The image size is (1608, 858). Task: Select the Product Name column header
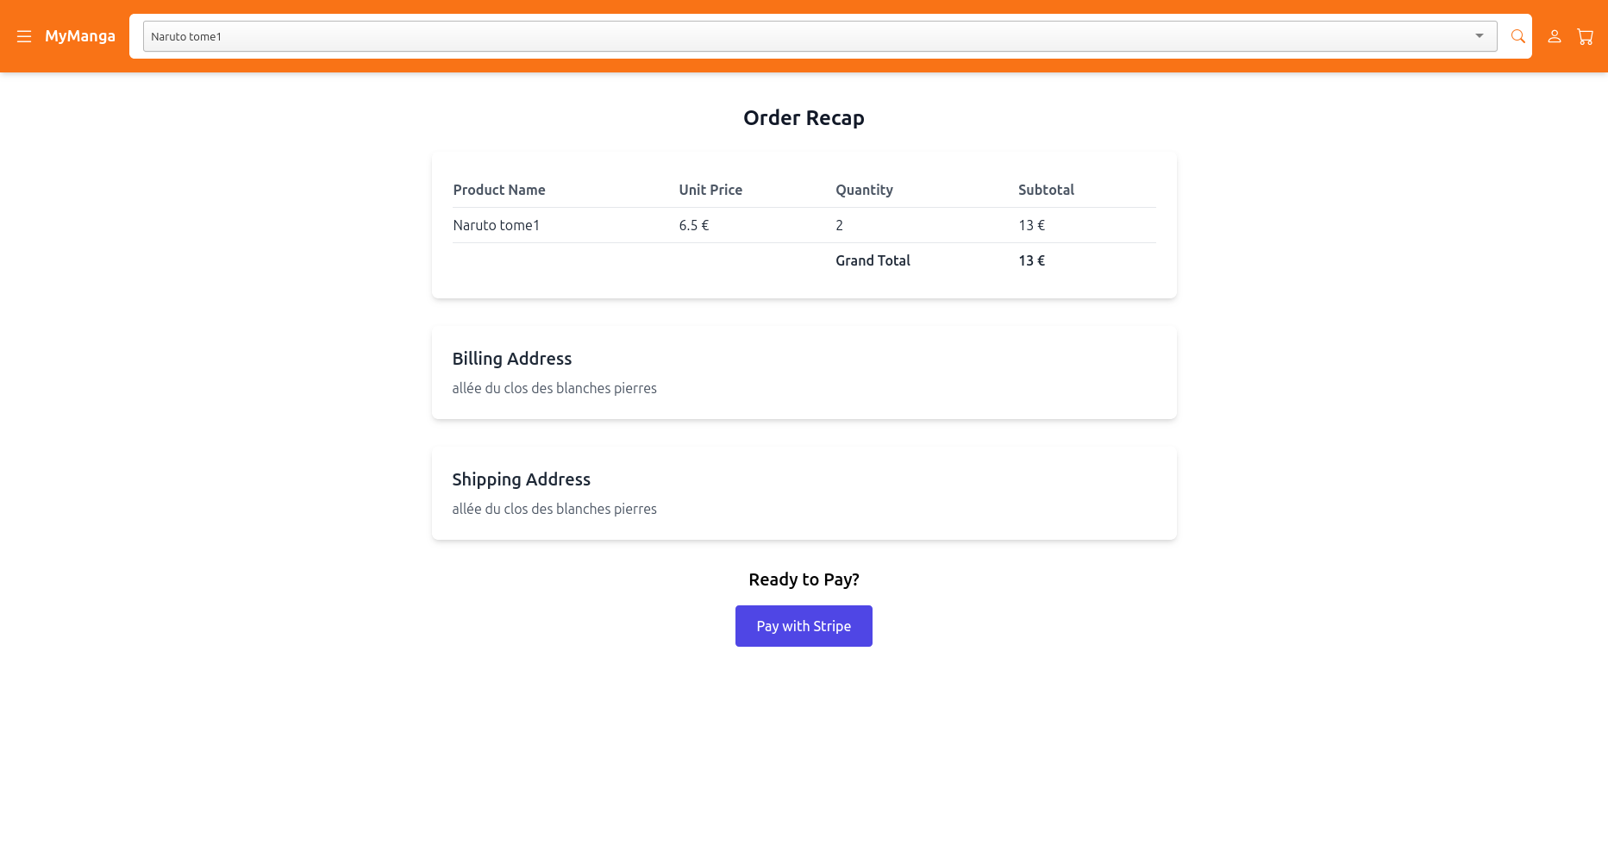tap(499, 190)
